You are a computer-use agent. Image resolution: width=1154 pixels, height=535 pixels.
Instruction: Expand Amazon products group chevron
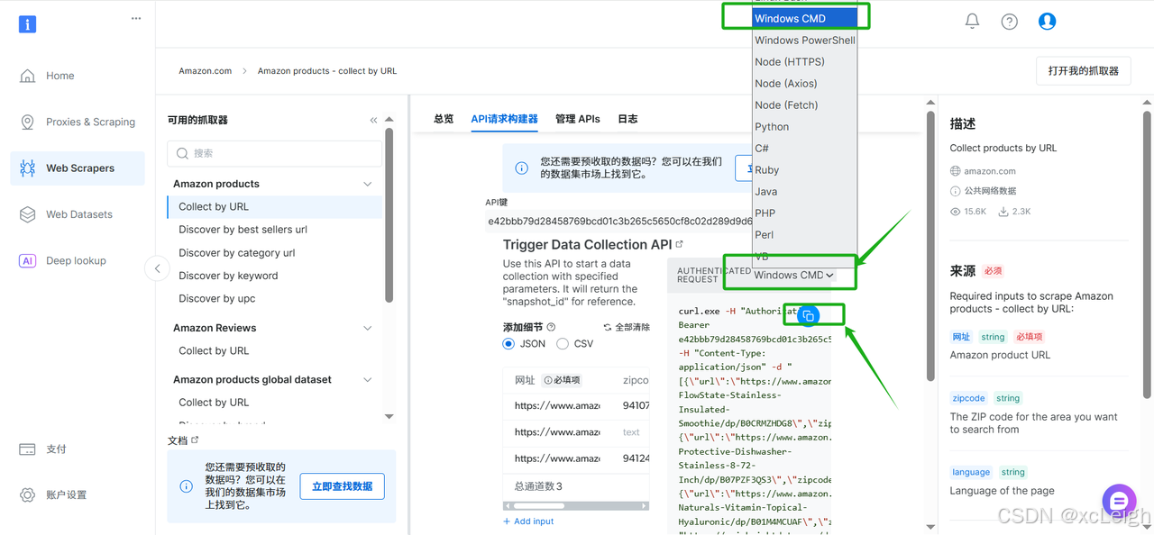(367, 184)
